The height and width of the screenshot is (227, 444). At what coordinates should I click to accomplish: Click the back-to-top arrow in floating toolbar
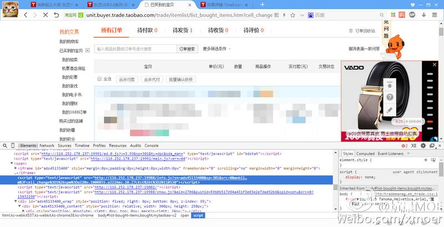[x=390, y=85]
